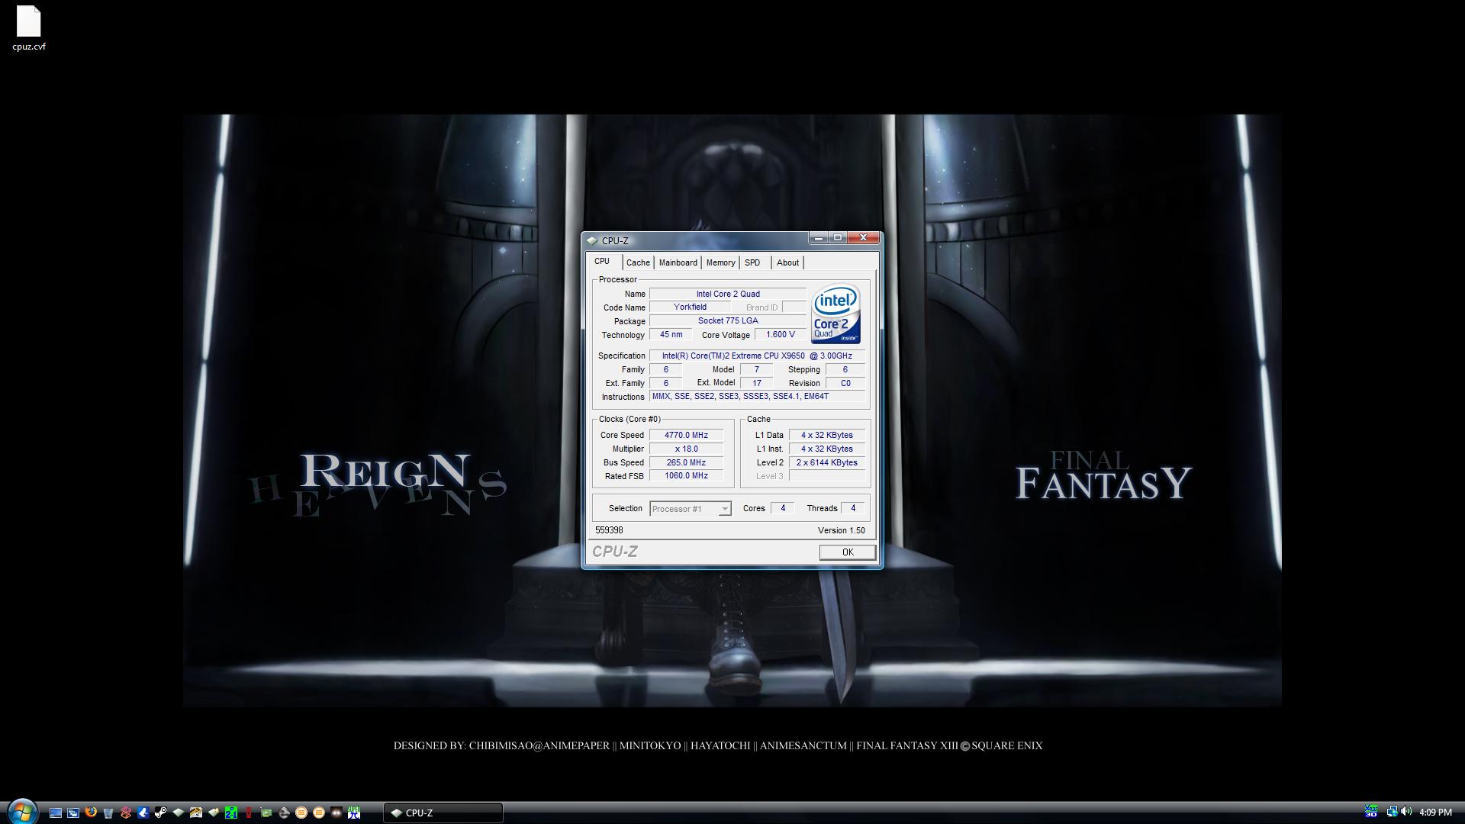Click the Stepping value field

click(x=845, y=370)
